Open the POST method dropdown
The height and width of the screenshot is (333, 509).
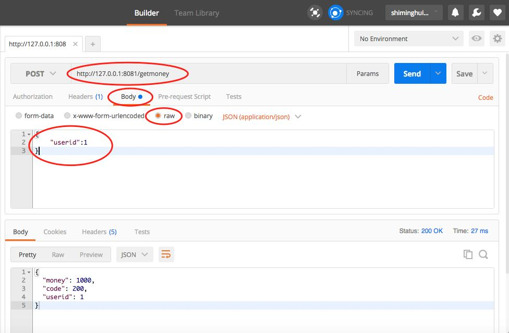point(41,74)
